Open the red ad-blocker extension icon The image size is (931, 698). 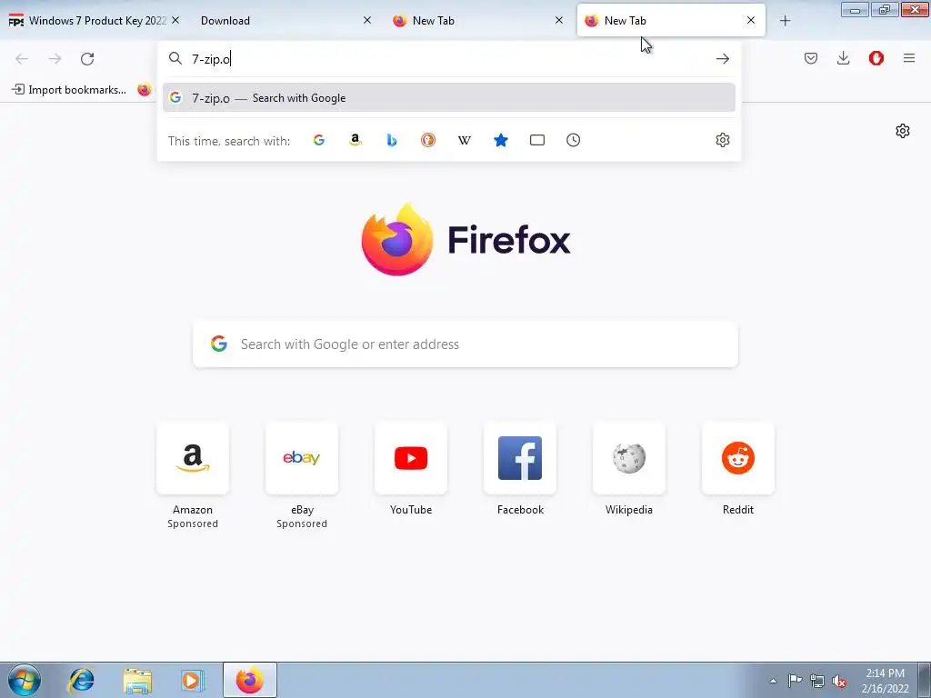click(876, 58)
